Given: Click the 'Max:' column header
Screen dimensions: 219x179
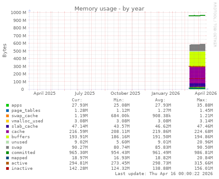Looking at the screenshot, I should (x=202, y=100).
